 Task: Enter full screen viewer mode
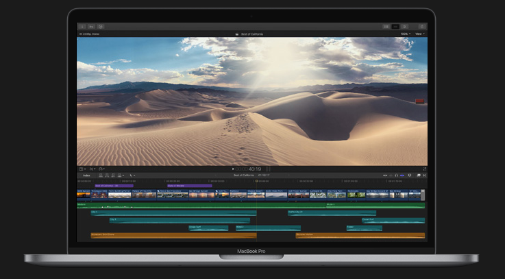coord(424,169)
